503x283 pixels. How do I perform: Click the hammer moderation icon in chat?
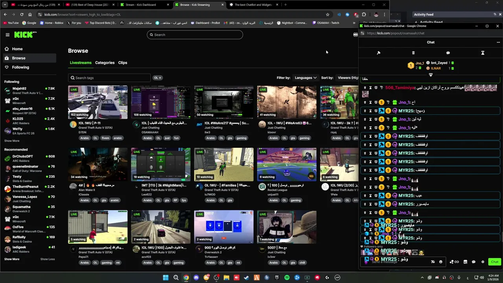click(379, 53)
